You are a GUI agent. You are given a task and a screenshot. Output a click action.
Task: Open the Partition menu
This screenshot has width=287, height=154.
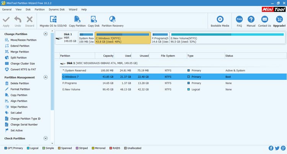click(39, 9)
